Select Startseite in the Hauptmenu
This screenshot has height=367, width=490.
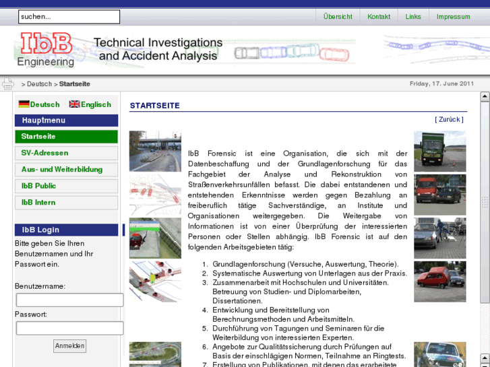pos(66,137)
